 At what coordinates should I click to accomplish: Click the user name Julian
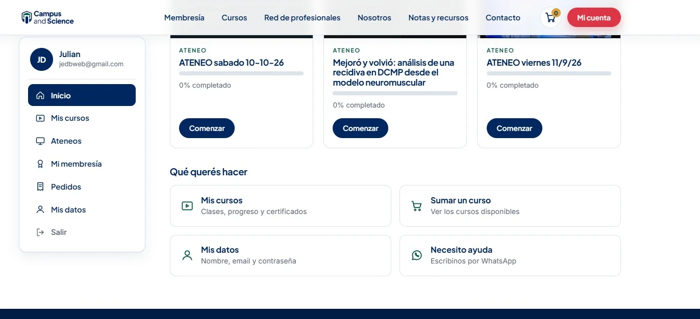(x=69, y=54)
